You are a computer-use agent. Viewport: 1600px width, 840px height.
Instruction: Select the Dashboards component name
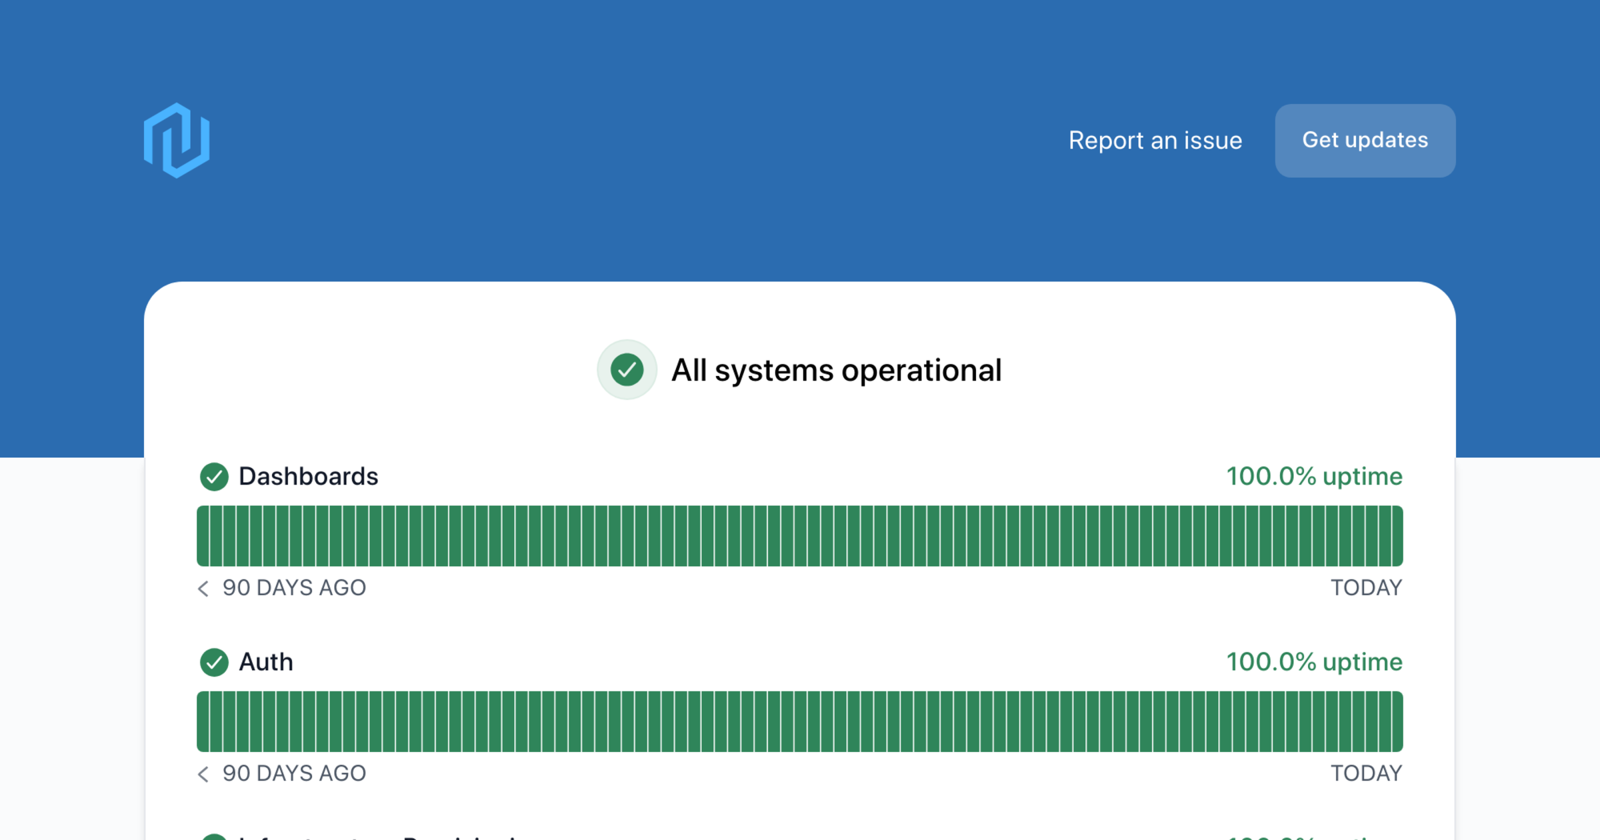(308, 477)
